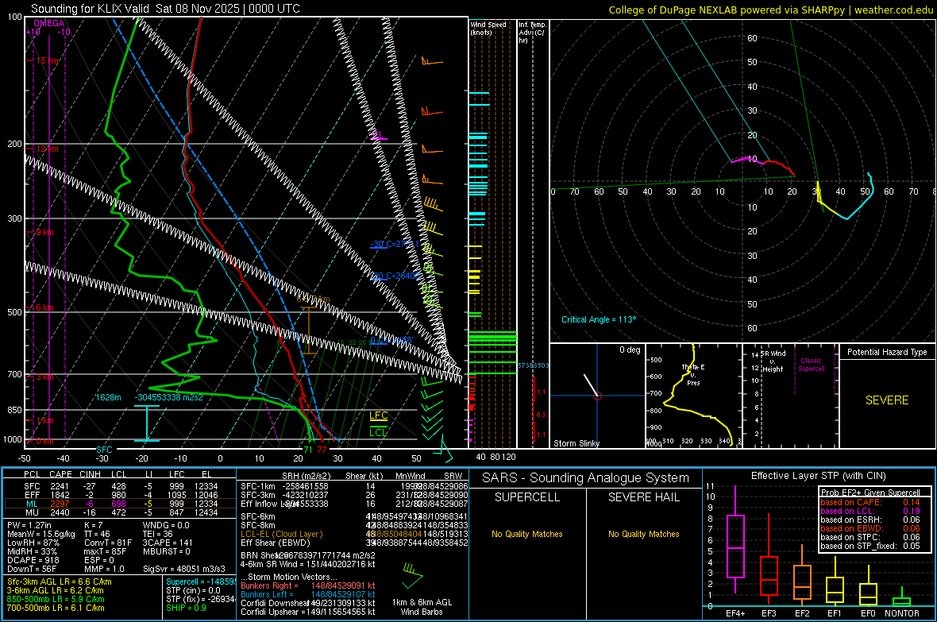The image size is (937, 622).
Task: Click the '0 deg' slinky tilt value
Action: tap(630, 350)
